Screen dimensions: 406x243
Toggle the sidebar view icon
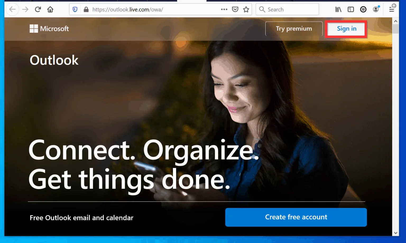(x=351, y=9)
